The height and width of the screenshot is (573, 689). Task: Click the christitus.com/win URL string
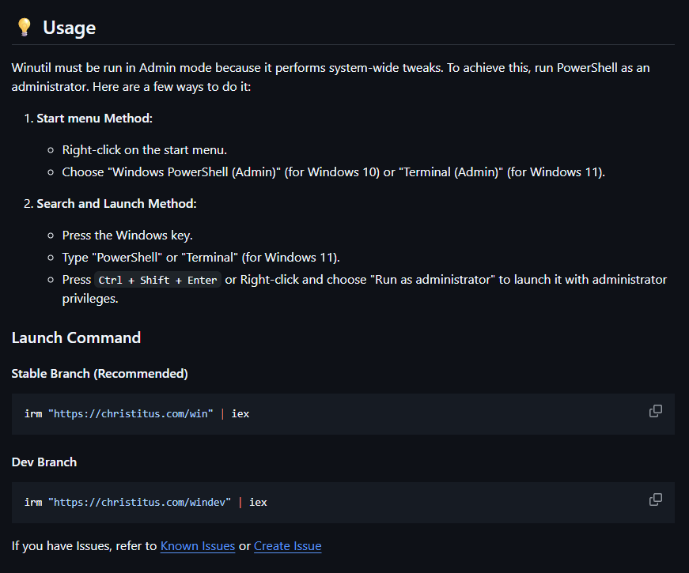tap(131, 413)
